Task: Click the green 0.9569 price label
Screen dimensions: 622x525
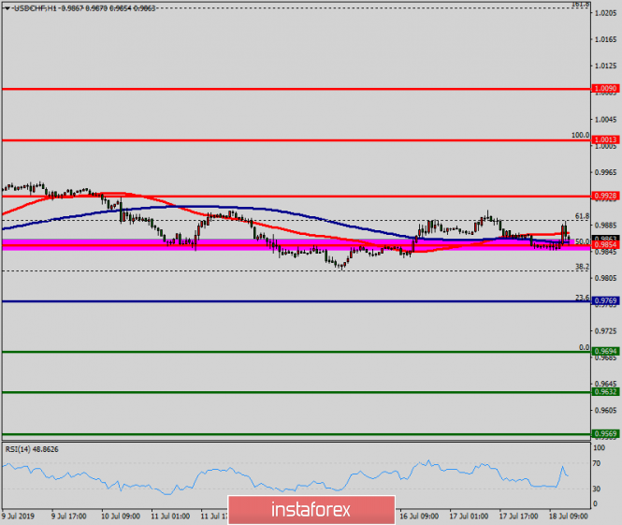Action: [605, 433]
